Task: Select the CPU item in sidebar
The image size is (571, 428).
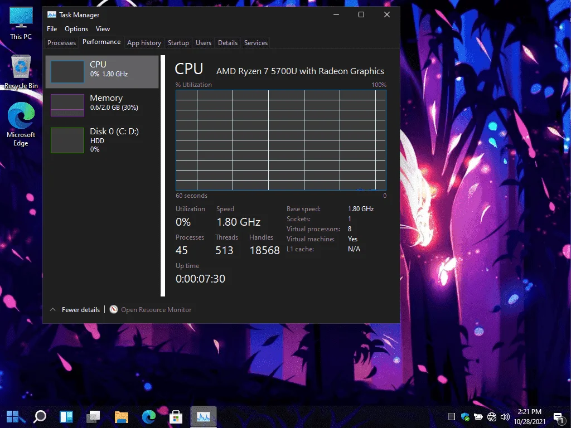Action: click(103, 72)
